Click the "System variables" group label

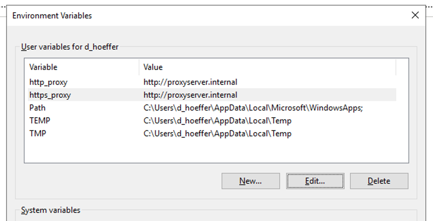click(51, 210)
